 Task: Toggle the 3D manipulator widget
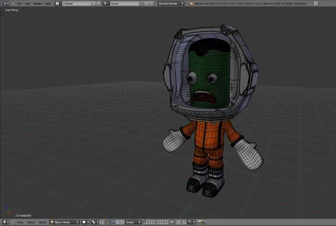(108, 222)
